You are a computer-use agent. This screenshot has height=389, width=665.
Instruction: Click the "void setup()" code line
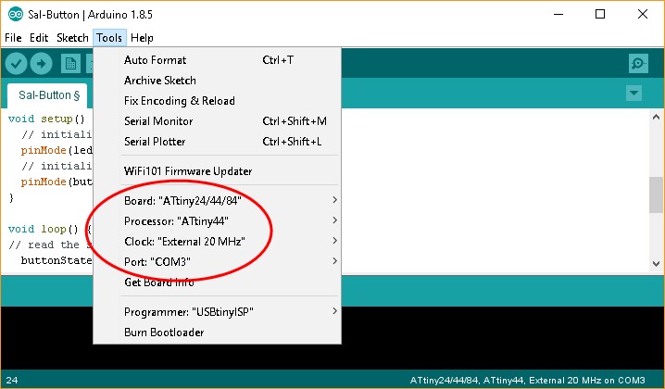(46, 119)
